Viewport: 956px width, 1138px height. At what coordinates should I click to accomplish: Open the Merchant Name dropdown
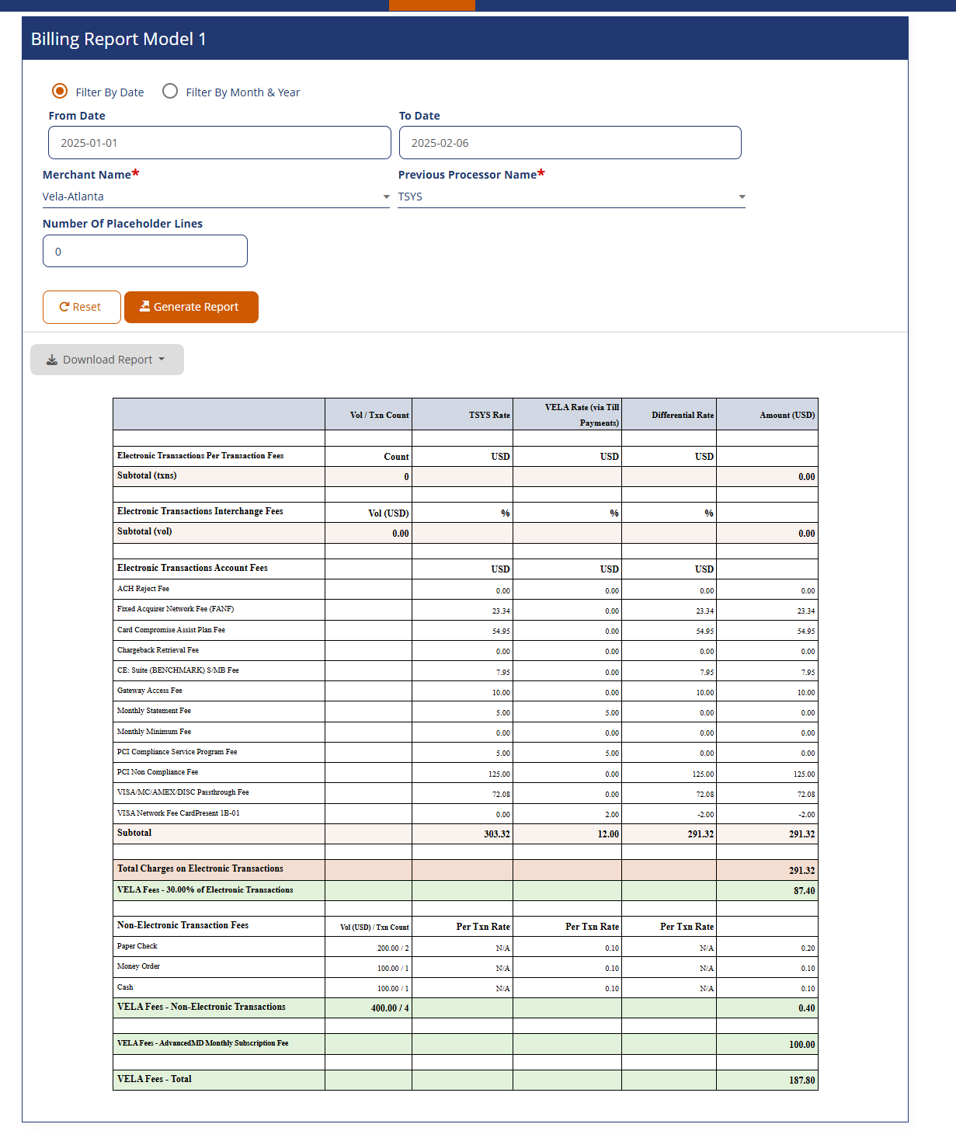pos(386,197)
